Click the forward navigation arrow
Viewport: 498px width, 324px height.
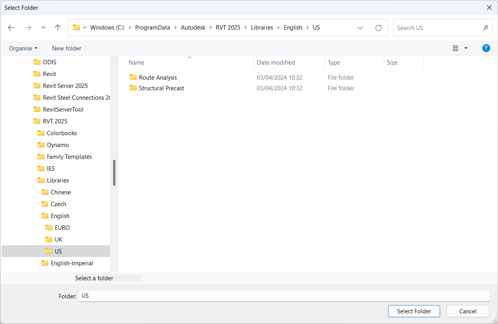(x=28, y=28)
